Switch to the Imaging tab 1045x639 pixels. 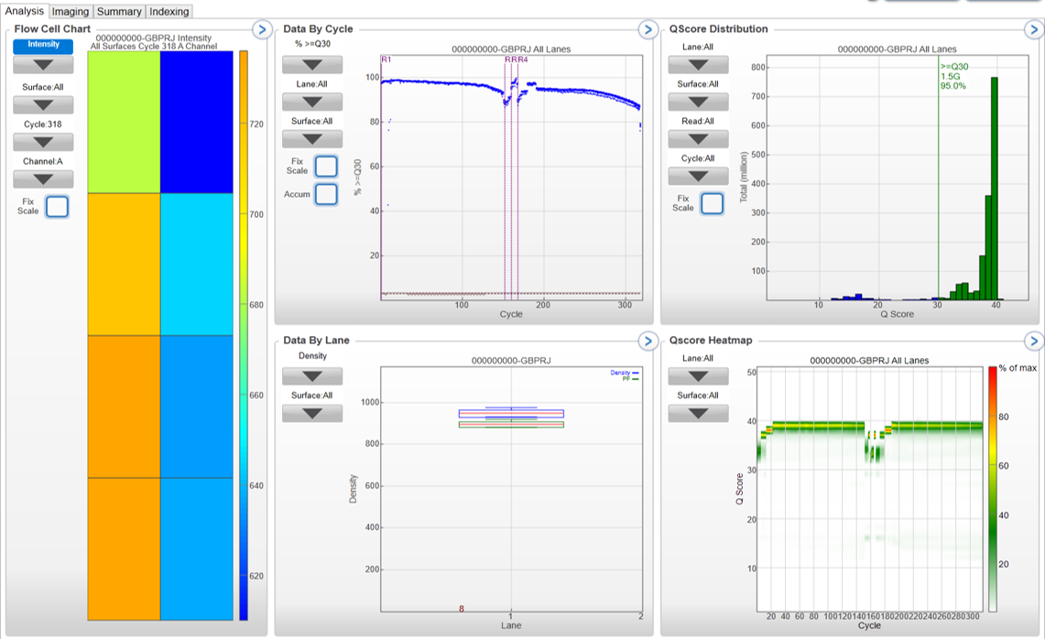pos(70,11)
